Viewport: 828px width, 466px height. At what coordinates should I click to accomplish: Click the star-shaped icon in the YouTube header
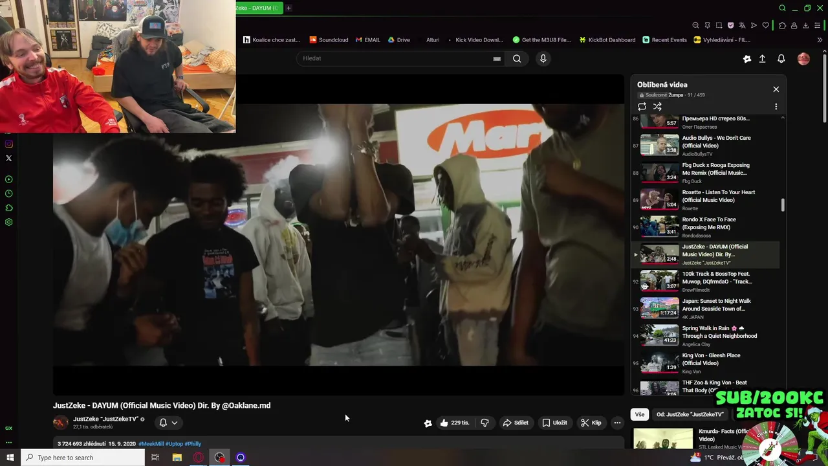[746, 58]
